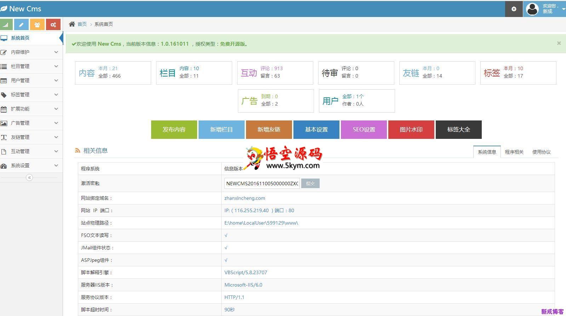Open the settings gear in header
The image size is (566, 316).
click(514, 9)
